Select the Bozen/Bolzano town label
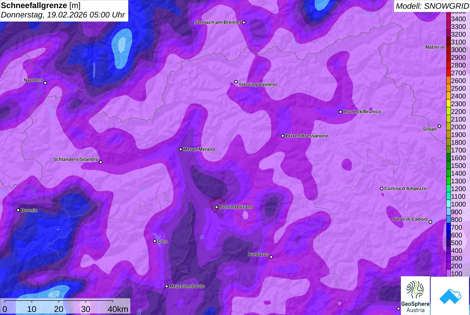The image size is (470, 315). tap(236, 207)
